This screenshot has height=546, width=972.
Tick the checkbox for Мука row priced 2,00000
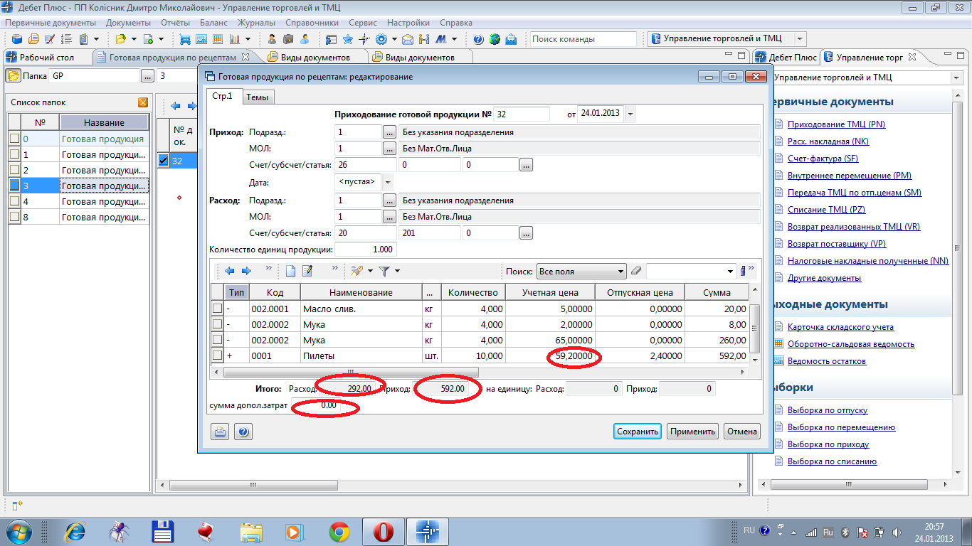[x=218, y=324]
